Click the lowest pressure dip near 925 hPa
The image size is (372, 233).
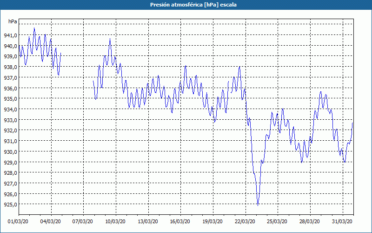(x=258, y=205)
